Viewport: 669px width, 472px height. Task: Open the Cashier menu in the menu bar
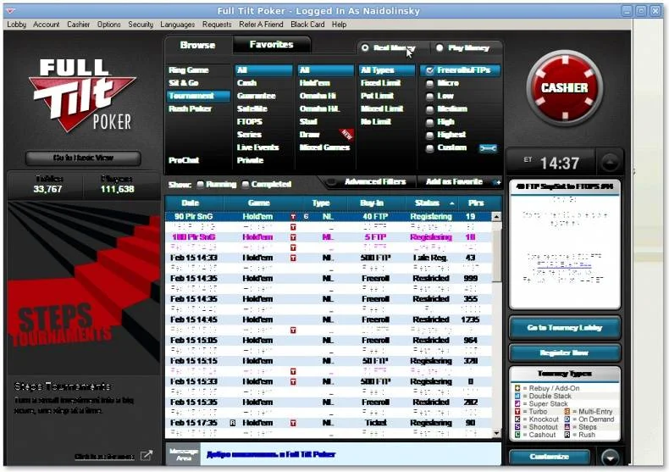(79, 25)
